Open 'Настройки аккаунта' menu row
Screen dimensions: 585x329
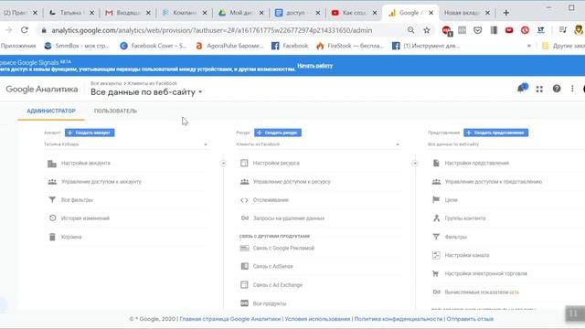click(x=126, y=164)
